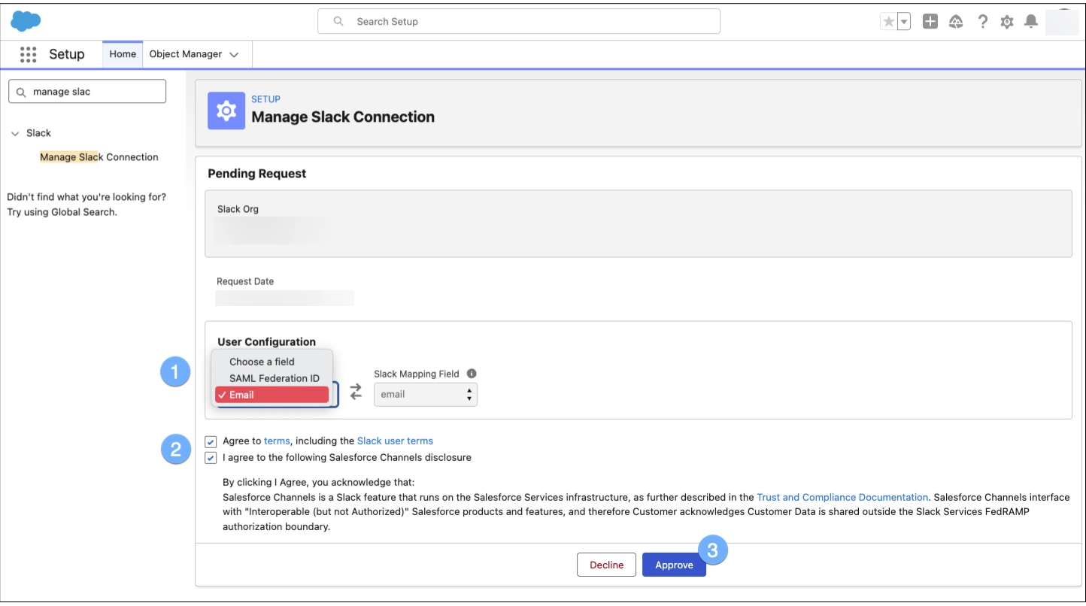Screen dimensions: 1086x606
Task: Open the App Launcher dots grid
Action: pos(29,54)
